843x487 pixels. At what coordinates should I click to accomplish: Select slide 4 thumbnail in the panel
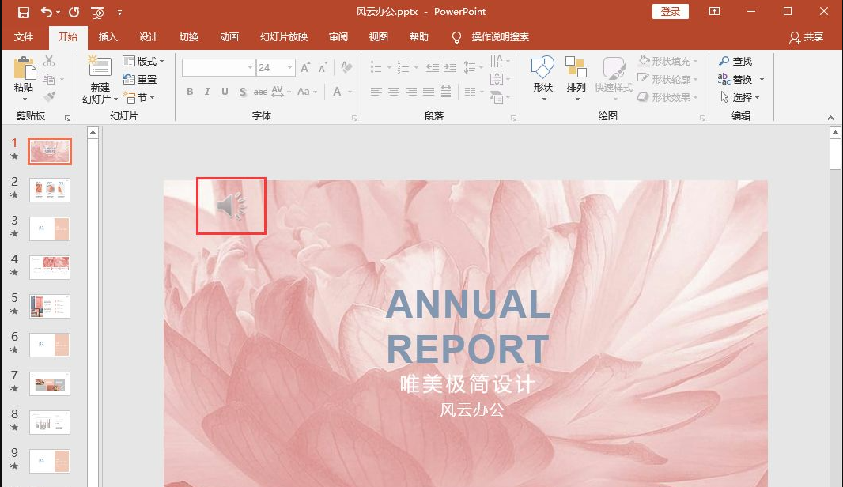click(x=50, y=267)
